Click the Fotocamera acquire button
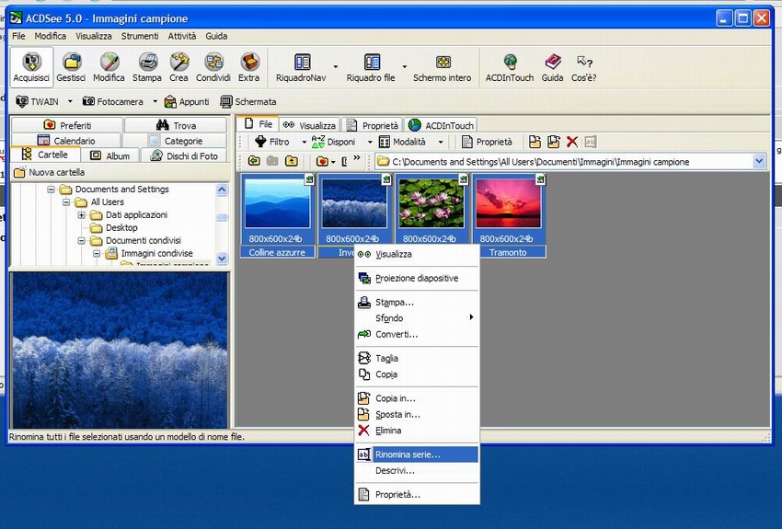The width and height of the screenshot is (782, 529). [x=113, y=102]
